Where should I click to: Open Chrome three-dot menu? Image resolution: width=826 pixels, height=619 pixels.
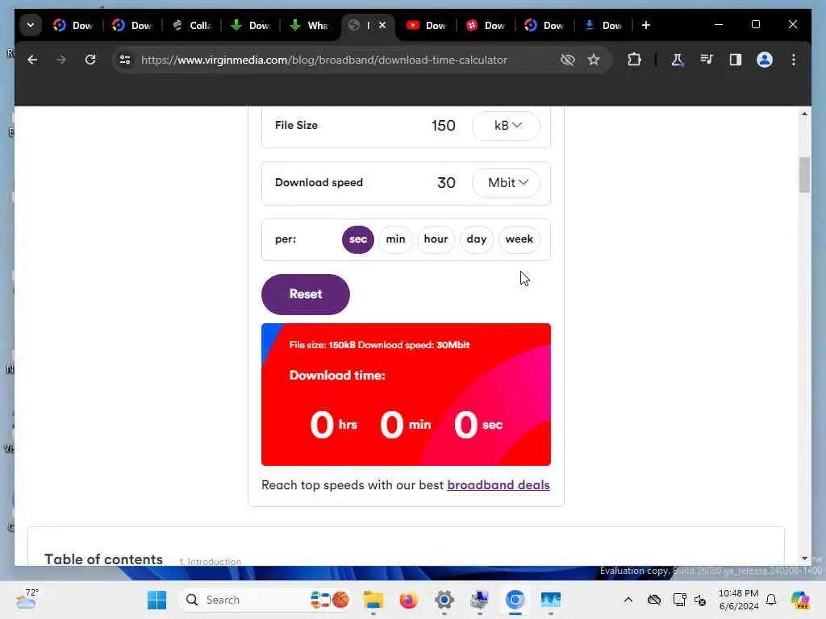click(794, 60)
